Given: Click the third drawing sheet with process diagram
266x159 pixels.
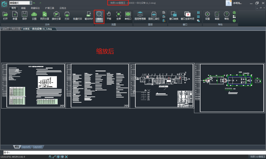Looking at the screenshot, I should point(162,86).
